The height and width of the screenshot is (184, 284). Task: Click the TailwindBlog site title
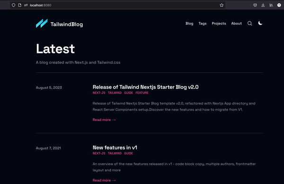click(67, 24)
